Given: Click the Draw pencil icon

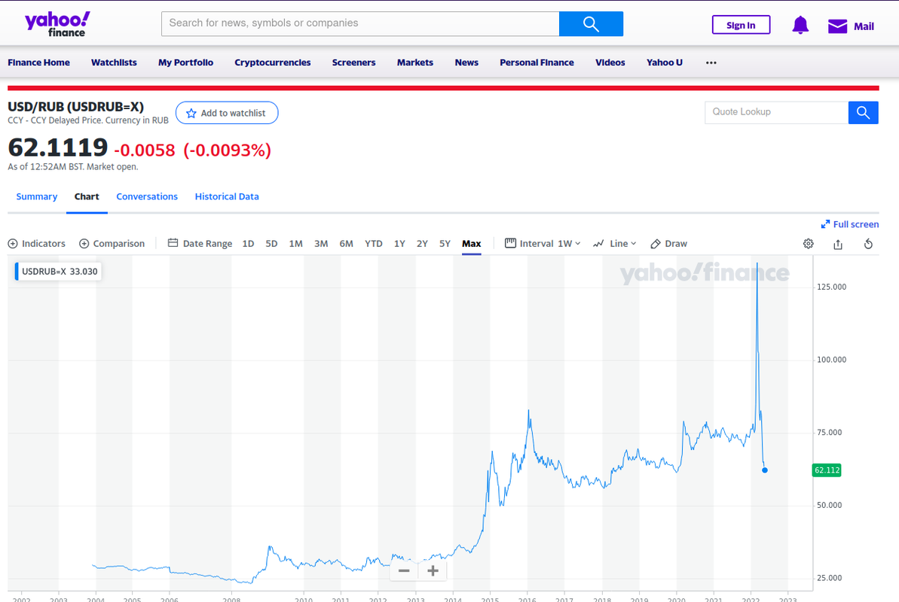Looking at the screenshot, I should tap(656, 244).
